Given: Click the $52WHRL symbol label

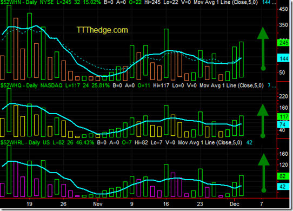Looking at the screenshot, I should click(x=12, y=142).
